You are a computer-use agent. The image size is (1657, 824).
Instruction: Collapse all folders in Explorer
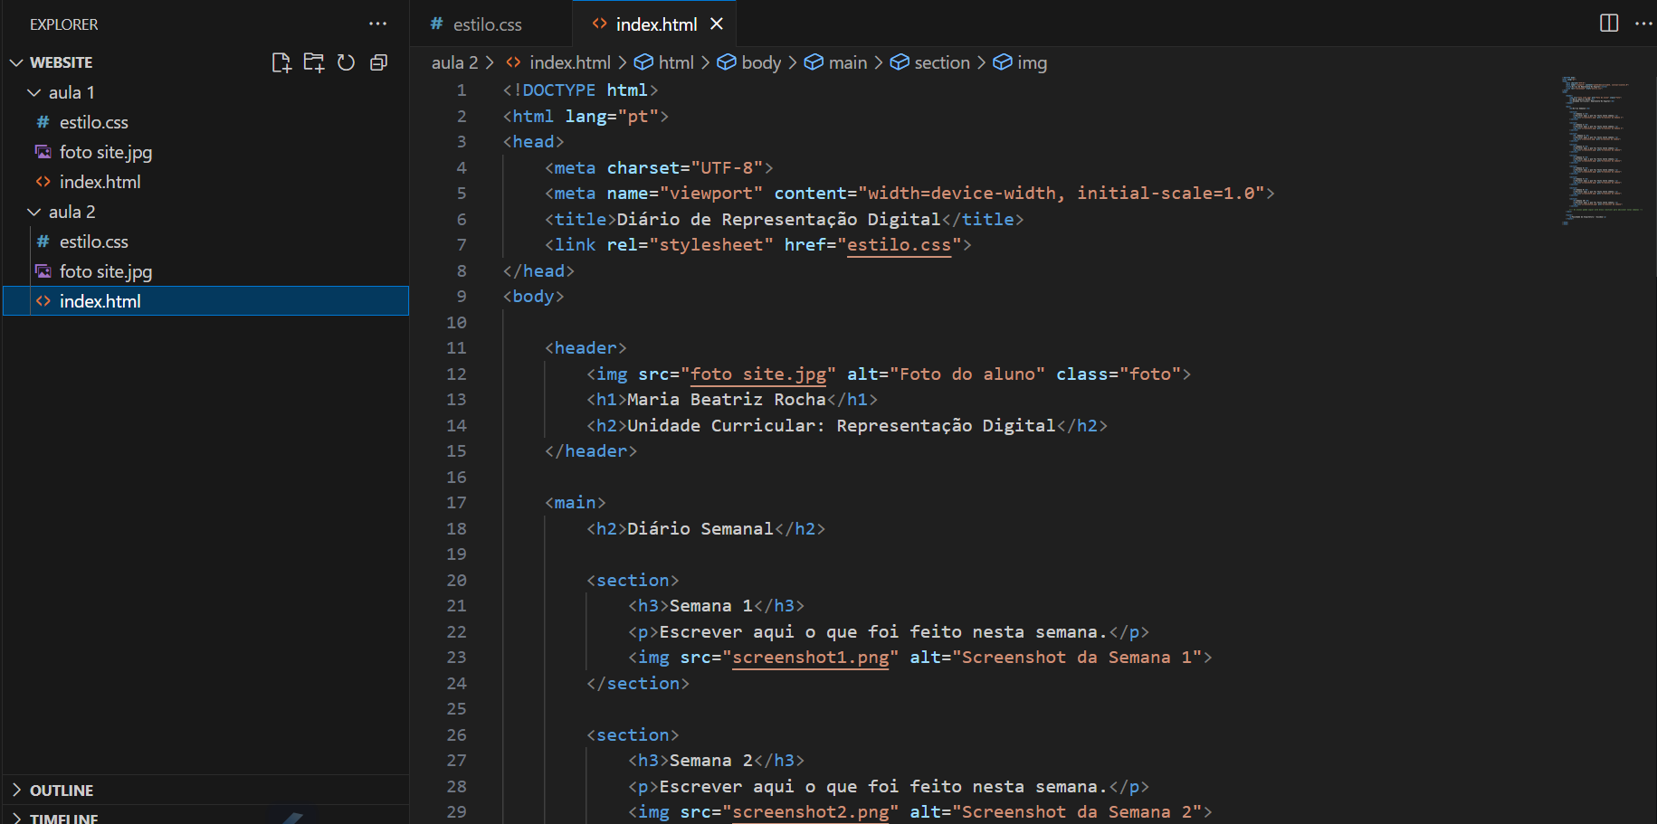(x=379, y=62)
